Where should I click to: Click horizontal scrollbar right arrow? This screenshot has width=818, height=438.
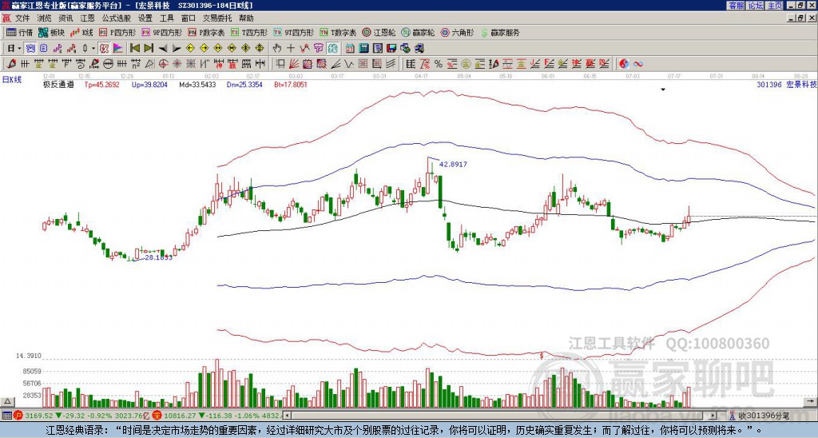tap(713, 416)
